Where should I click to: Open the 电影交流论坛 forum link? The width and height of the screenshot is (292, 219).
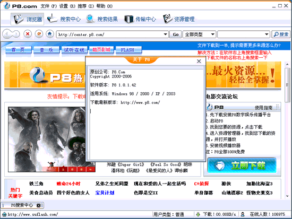click(221, 97)
